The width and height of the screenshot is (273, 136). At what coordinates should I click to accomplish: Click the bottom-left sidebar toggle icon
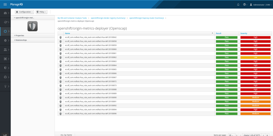[5, 135]
